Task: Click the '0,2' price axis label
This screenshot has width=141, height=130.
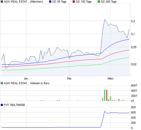Action: point(133,21)
